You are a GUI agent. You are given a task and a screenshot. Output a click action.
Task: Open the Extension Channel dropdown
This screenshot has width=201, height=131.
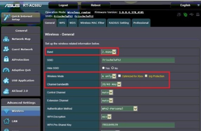point(107,101)
